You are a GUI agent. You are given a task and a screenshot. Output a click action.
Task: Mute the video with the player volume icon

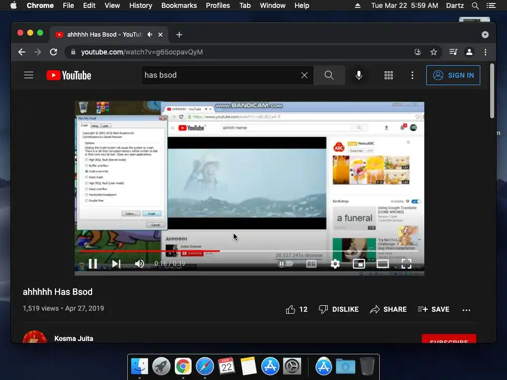(140, 264)
